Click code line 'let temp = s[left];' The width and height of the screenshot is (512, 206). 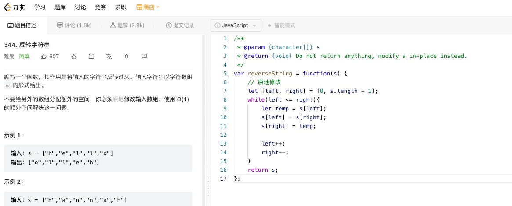[x=294, y=109]
